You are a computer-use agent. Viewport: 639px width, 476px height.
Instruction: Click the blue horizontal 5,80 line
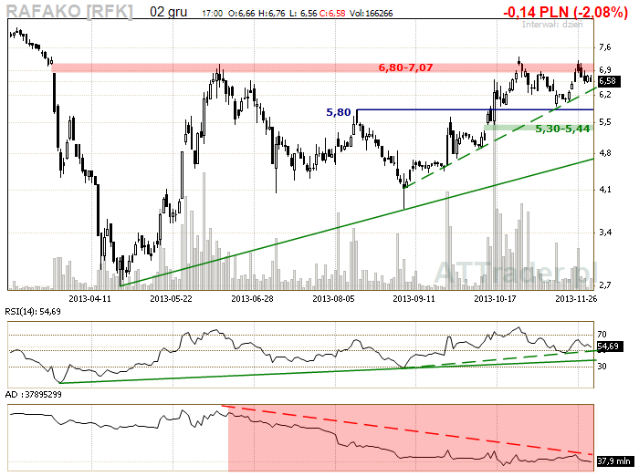click(475, 109)
